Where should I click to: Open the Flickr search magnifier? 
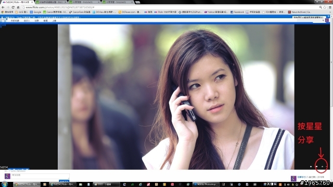[x=323, y=21]
